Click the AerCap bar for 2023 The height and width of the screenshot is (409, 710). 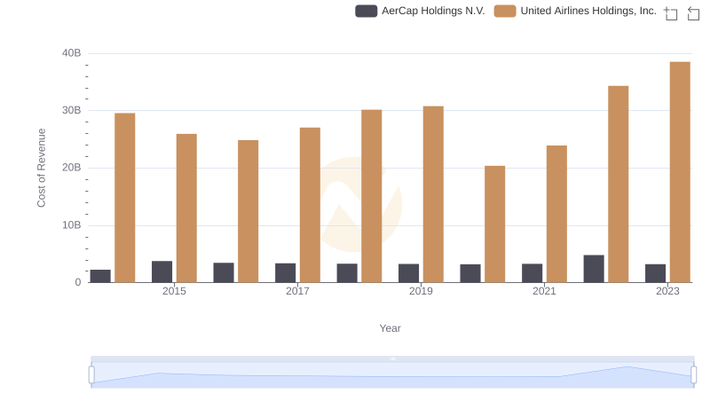pyautogui.click(x=655, y=273)
